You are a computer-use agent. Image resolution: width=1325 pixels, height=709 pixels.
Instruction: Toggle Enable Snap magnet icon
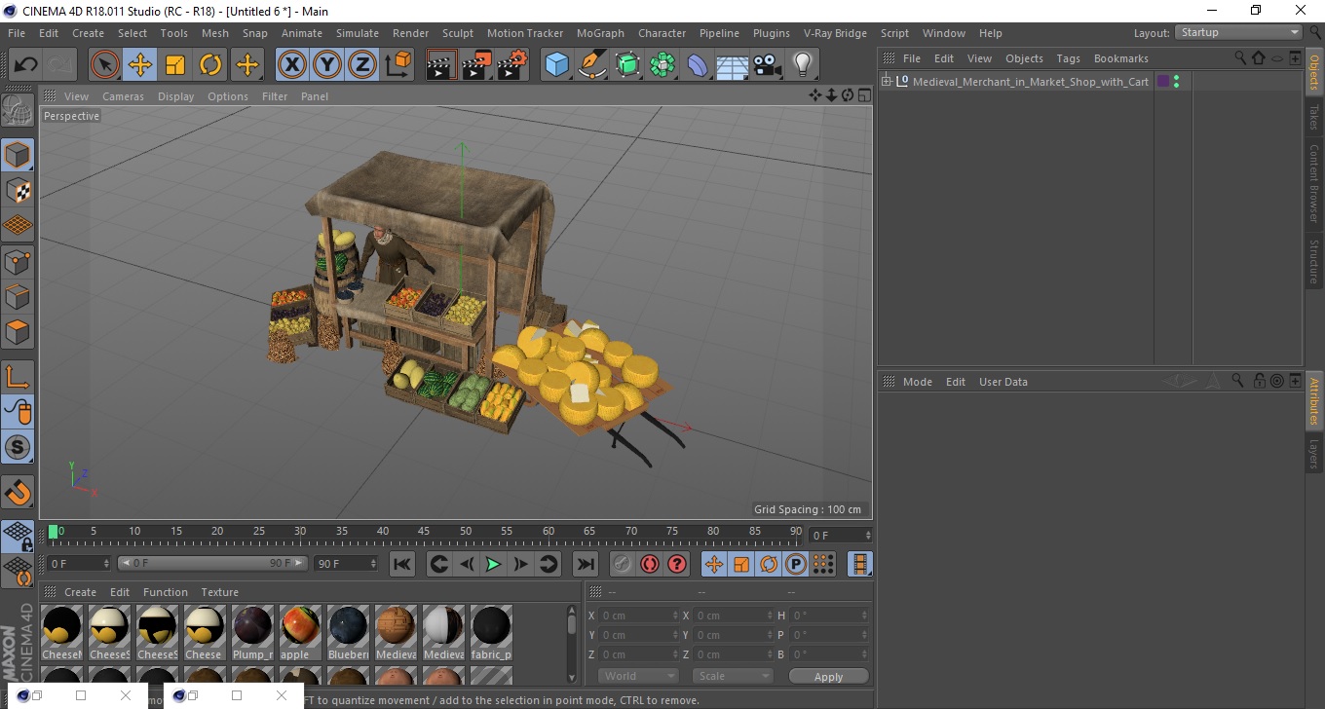(18, 492)
